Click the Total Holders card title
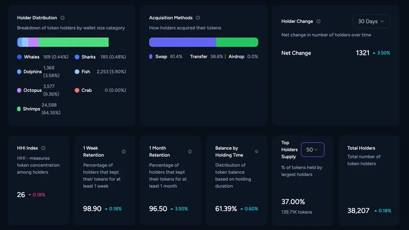This screenshot has height=230, width=409. click(361, 148)
